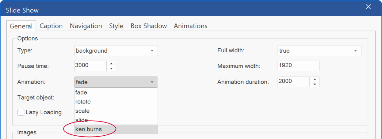The height and width of the screenshot is (139, 382).
Task: Select fade in the dropdown list
Action: [116, 92]
